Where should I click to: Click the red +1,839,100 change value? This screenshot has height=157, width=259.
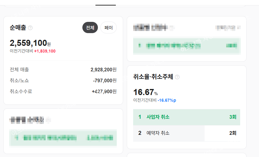click(x=45, y=51)
